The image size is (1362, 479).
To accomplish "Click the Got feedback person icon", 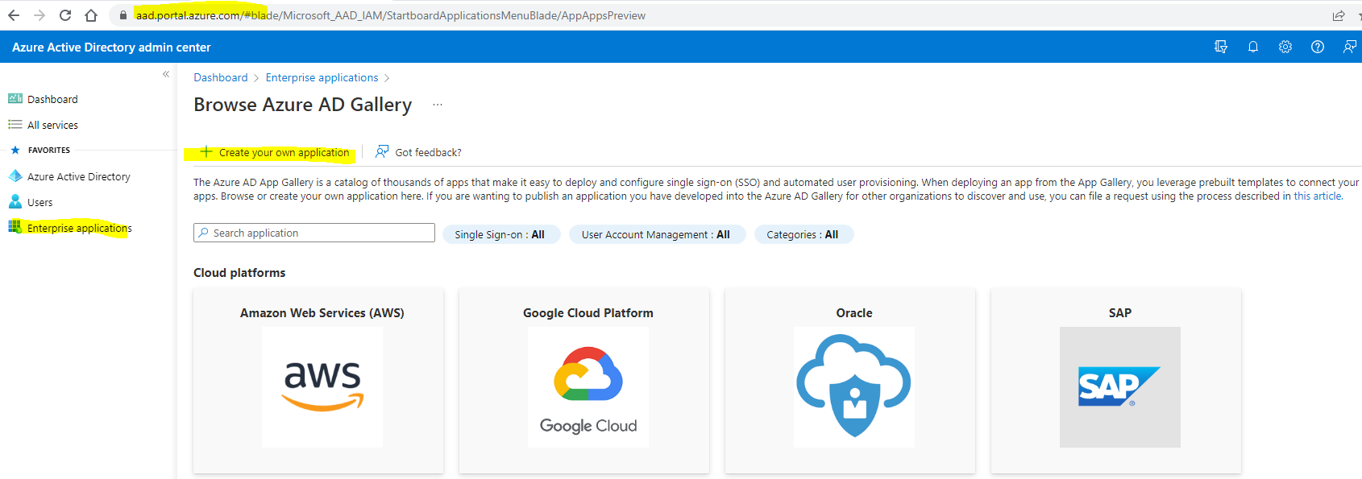I will point(382,151).
